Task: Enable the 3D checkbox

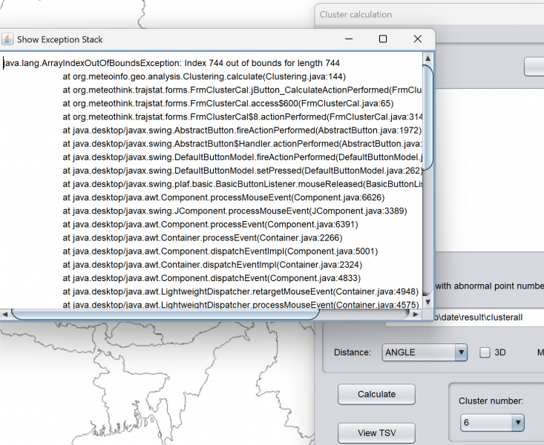Action: [x=485, y=352]
